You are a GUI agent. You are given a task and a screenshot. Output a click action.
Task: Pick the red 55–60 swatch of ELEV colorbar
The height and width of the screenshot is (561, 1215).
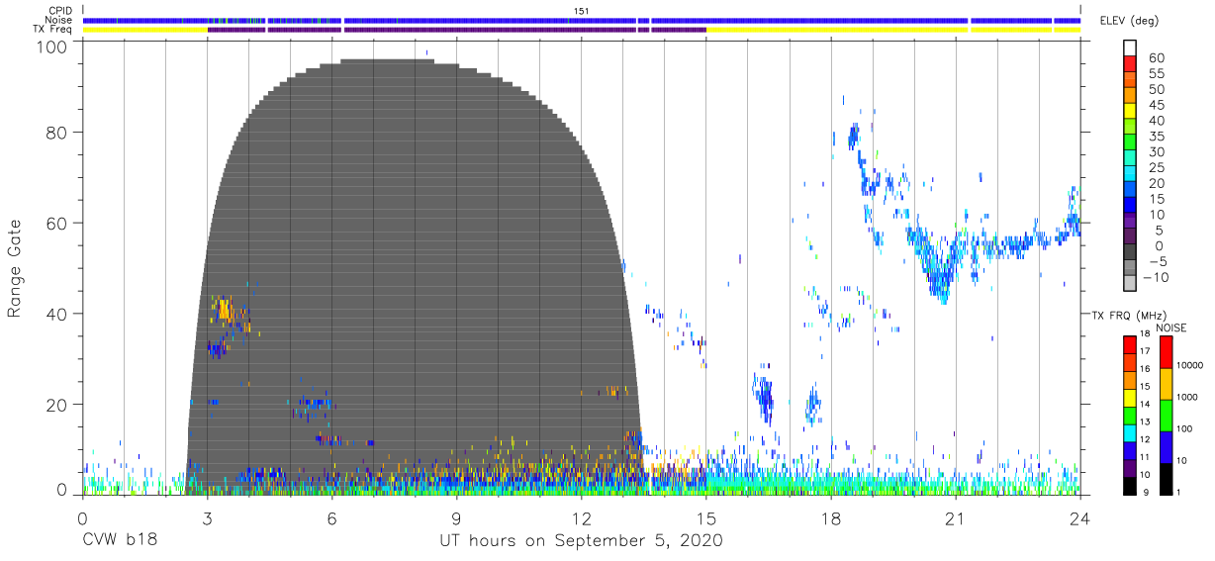pos(1130,64)
